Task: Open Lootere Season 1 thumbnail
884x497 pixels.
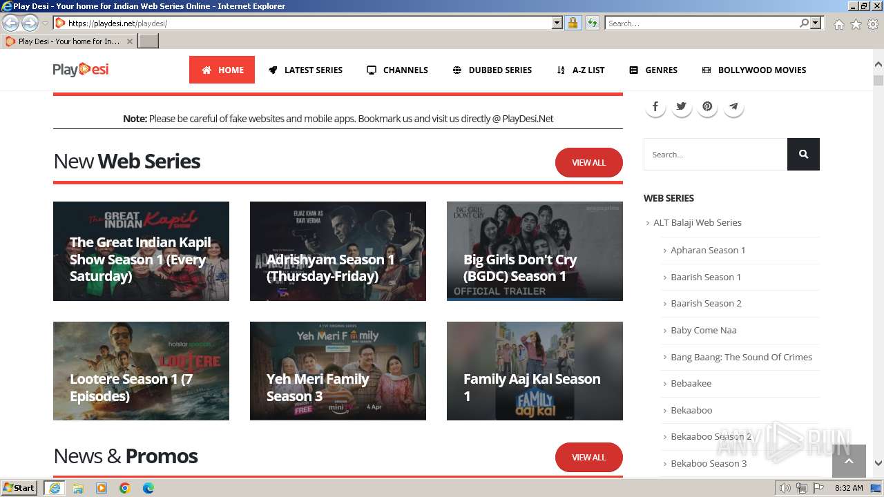Action: [x=141, y=371]
